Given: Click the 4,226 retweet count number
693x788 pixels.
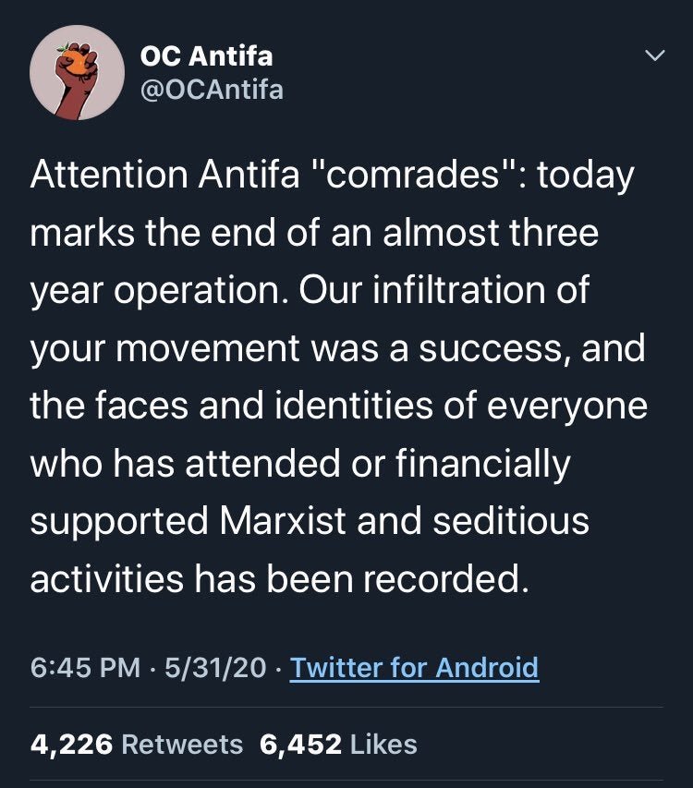Looking at the screenshot, I should [x=71, y=744].
